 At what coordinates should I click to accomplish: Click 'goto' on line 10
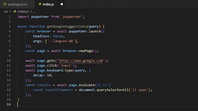pyautogui.click(x=51, y=61)
